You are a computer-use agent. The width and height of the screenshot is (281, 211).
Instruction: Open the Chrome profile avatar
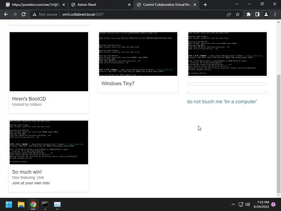[x=266, y=14]
